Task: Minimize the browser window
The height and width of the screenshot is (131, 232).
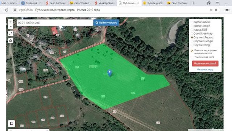Action: tap(225, 3)
